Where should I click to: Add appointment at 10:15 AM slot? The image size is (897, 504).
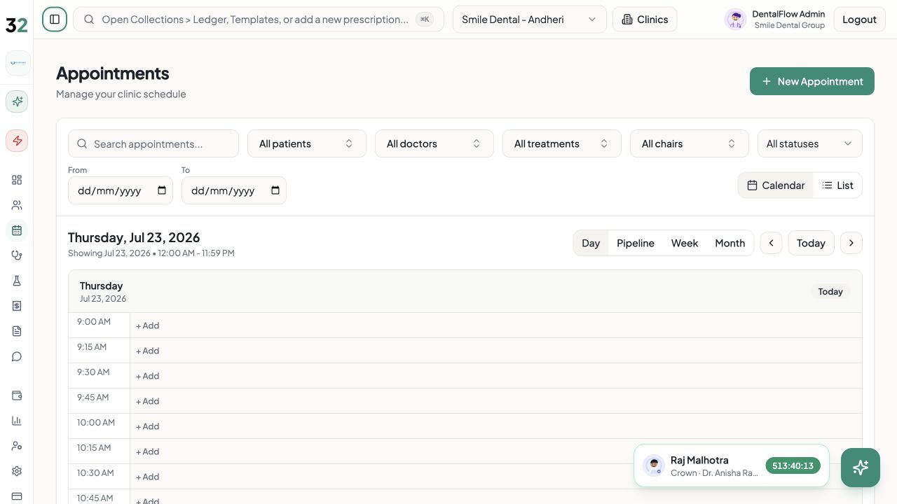pos(147,451)
